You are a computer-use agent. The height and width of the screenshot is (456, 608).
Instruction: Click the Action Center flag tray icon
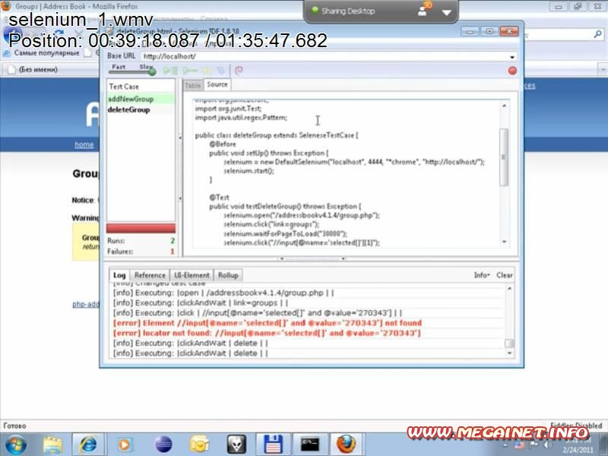click(534, 445)
